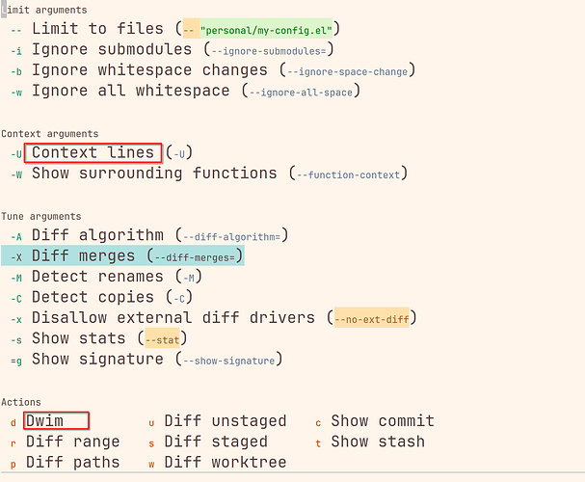
Task: Select the Dwim action
Action: (x=44, y=421)
